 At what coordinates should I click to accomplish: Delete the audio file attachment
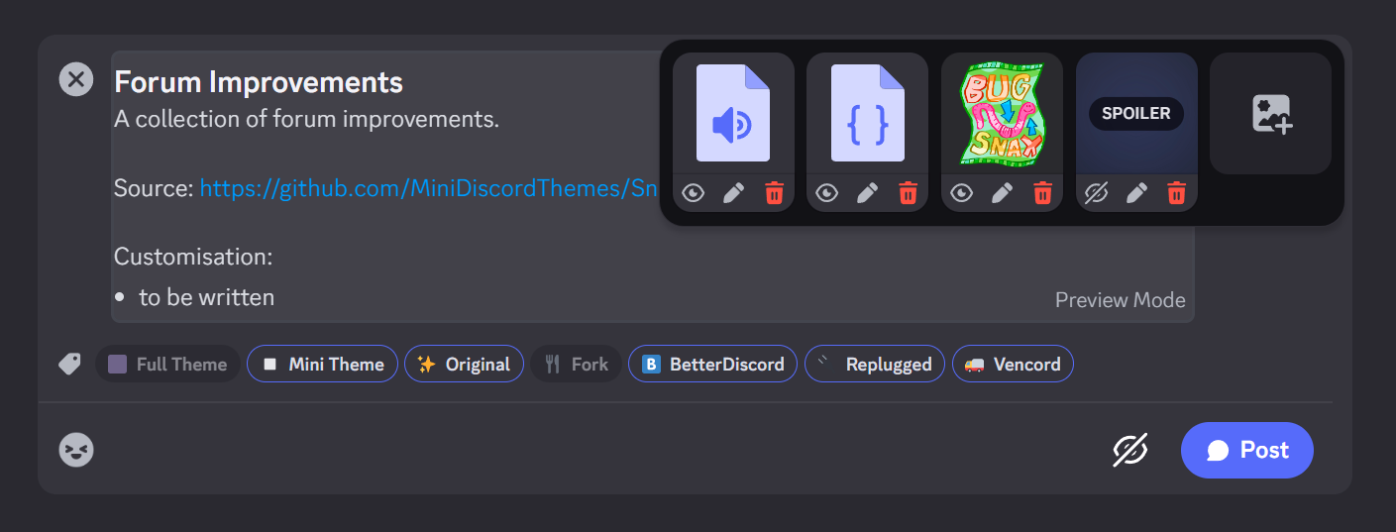[x=774, y=193]
